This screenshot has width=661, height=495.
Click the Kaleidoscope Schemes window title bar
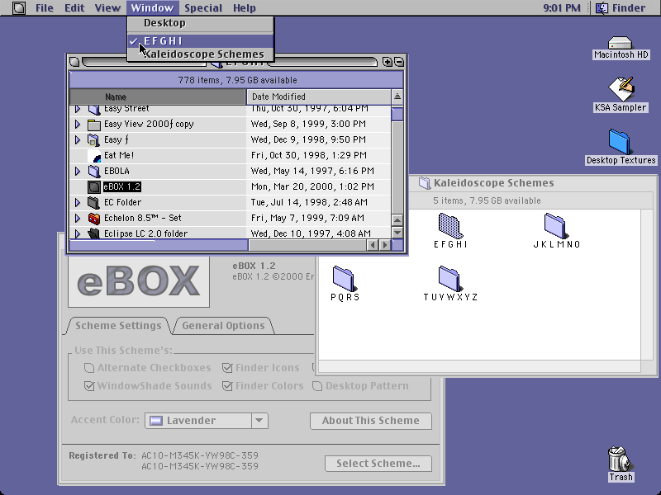pyautogui.click(x=533, y=182)
